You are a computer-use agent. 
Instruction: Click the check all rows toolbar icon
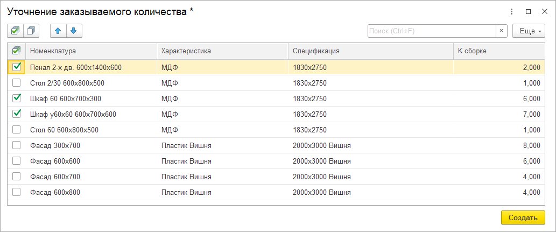pyautogui.click(x=15, y=31)
